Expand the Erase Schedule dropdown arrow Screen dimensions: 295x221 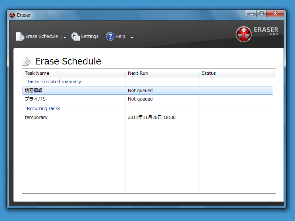[65, 38]
